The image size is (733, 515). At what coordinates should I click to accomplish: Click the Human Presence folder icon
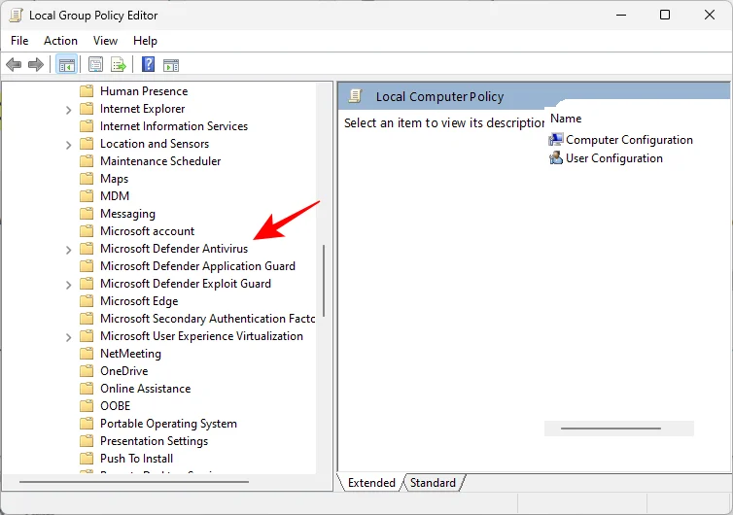click(x=87, y=90)
